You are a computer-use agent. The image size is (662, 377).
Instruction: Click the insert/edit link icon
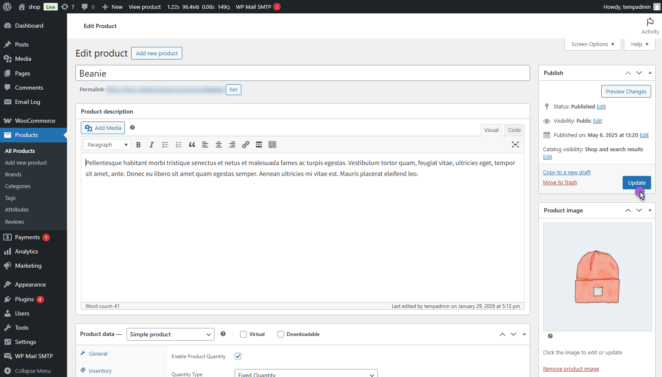(246, 145)
